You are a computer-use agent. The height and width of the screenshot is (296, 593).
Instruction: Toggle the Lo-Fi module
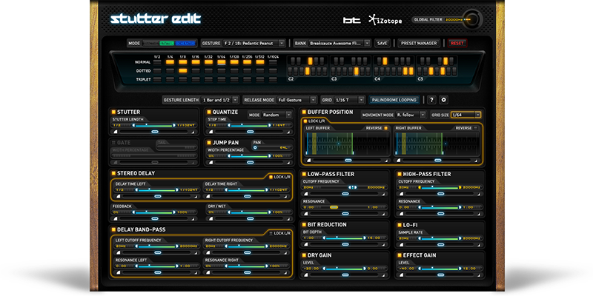[400, 225]
